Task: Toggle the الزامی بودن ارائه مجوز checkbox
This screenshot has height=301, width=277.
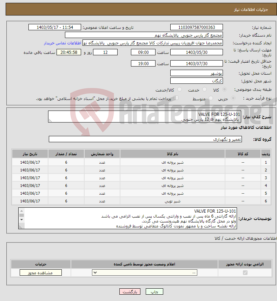Action: tap(245, 272)
